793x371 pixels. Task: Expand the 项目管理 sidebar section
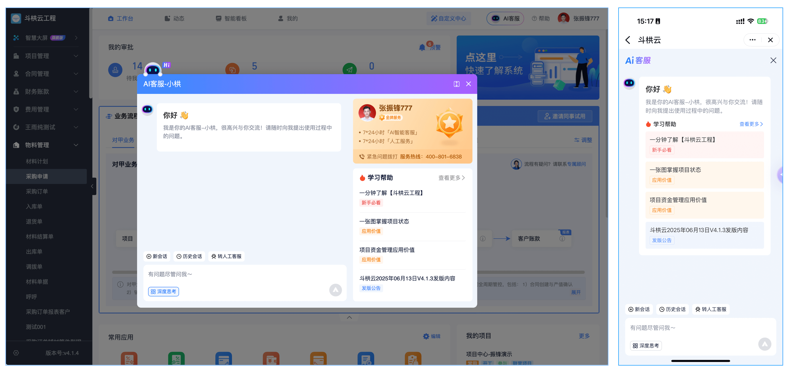[46, 56]
